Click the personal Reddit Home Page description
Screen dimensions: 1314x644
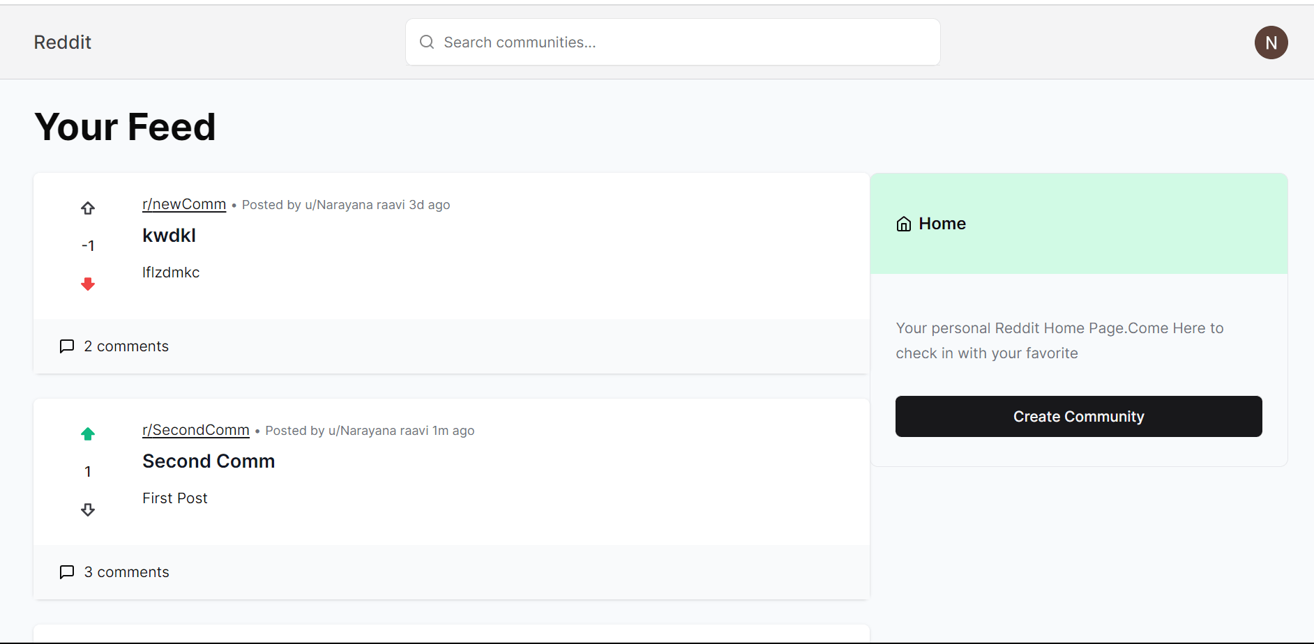coord(1059,341)
